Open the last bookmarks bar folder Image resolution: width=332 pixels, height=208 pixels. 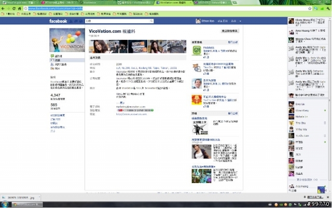pos(152,14)
